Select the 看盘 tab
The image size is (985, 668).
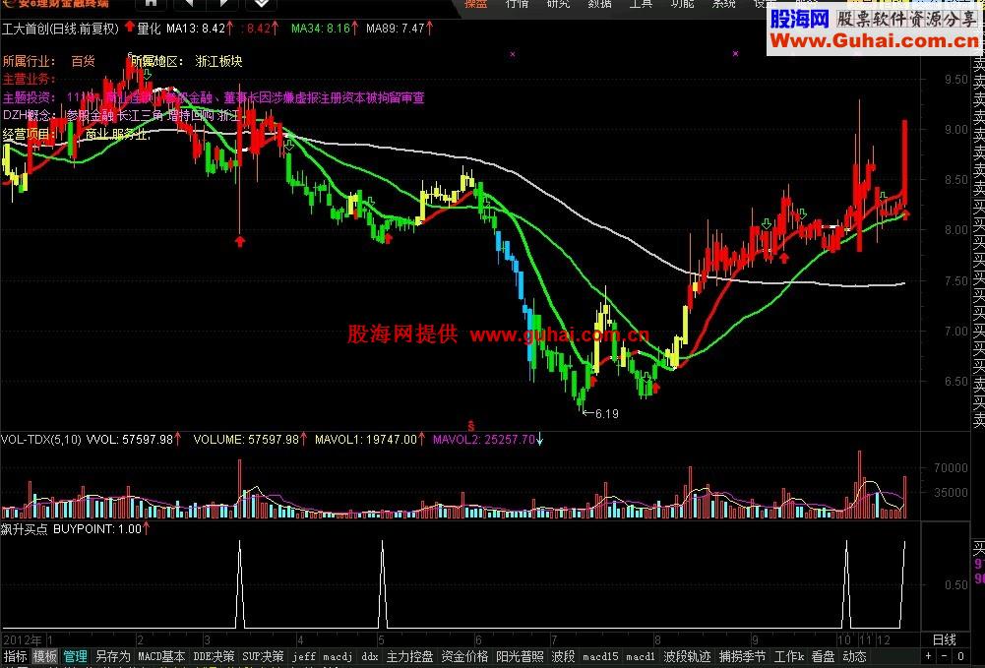(x=823, y=656)
